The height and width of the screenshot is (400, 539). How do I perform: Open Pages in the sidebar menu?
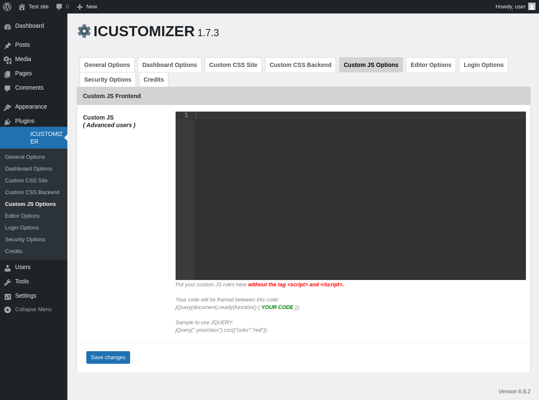tap(34, 73)
